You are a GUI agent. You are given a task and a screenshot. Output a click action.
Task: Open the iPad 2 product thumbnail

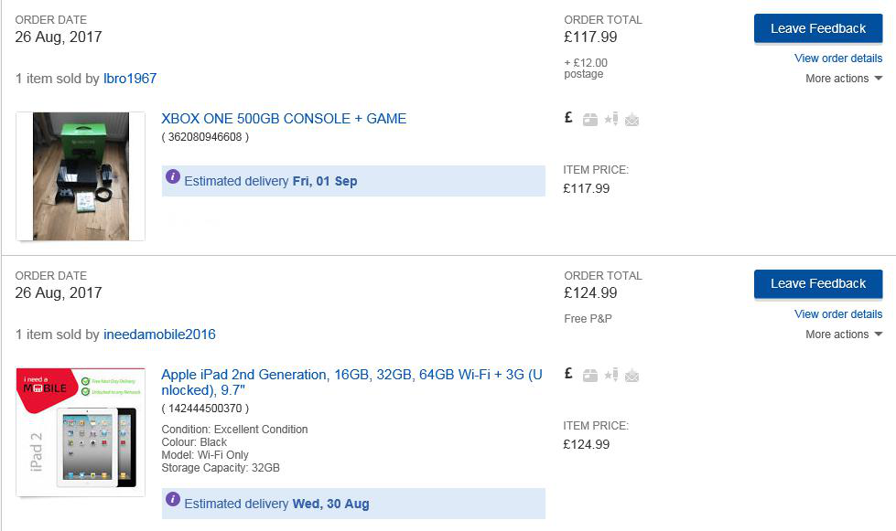[81, 431]
